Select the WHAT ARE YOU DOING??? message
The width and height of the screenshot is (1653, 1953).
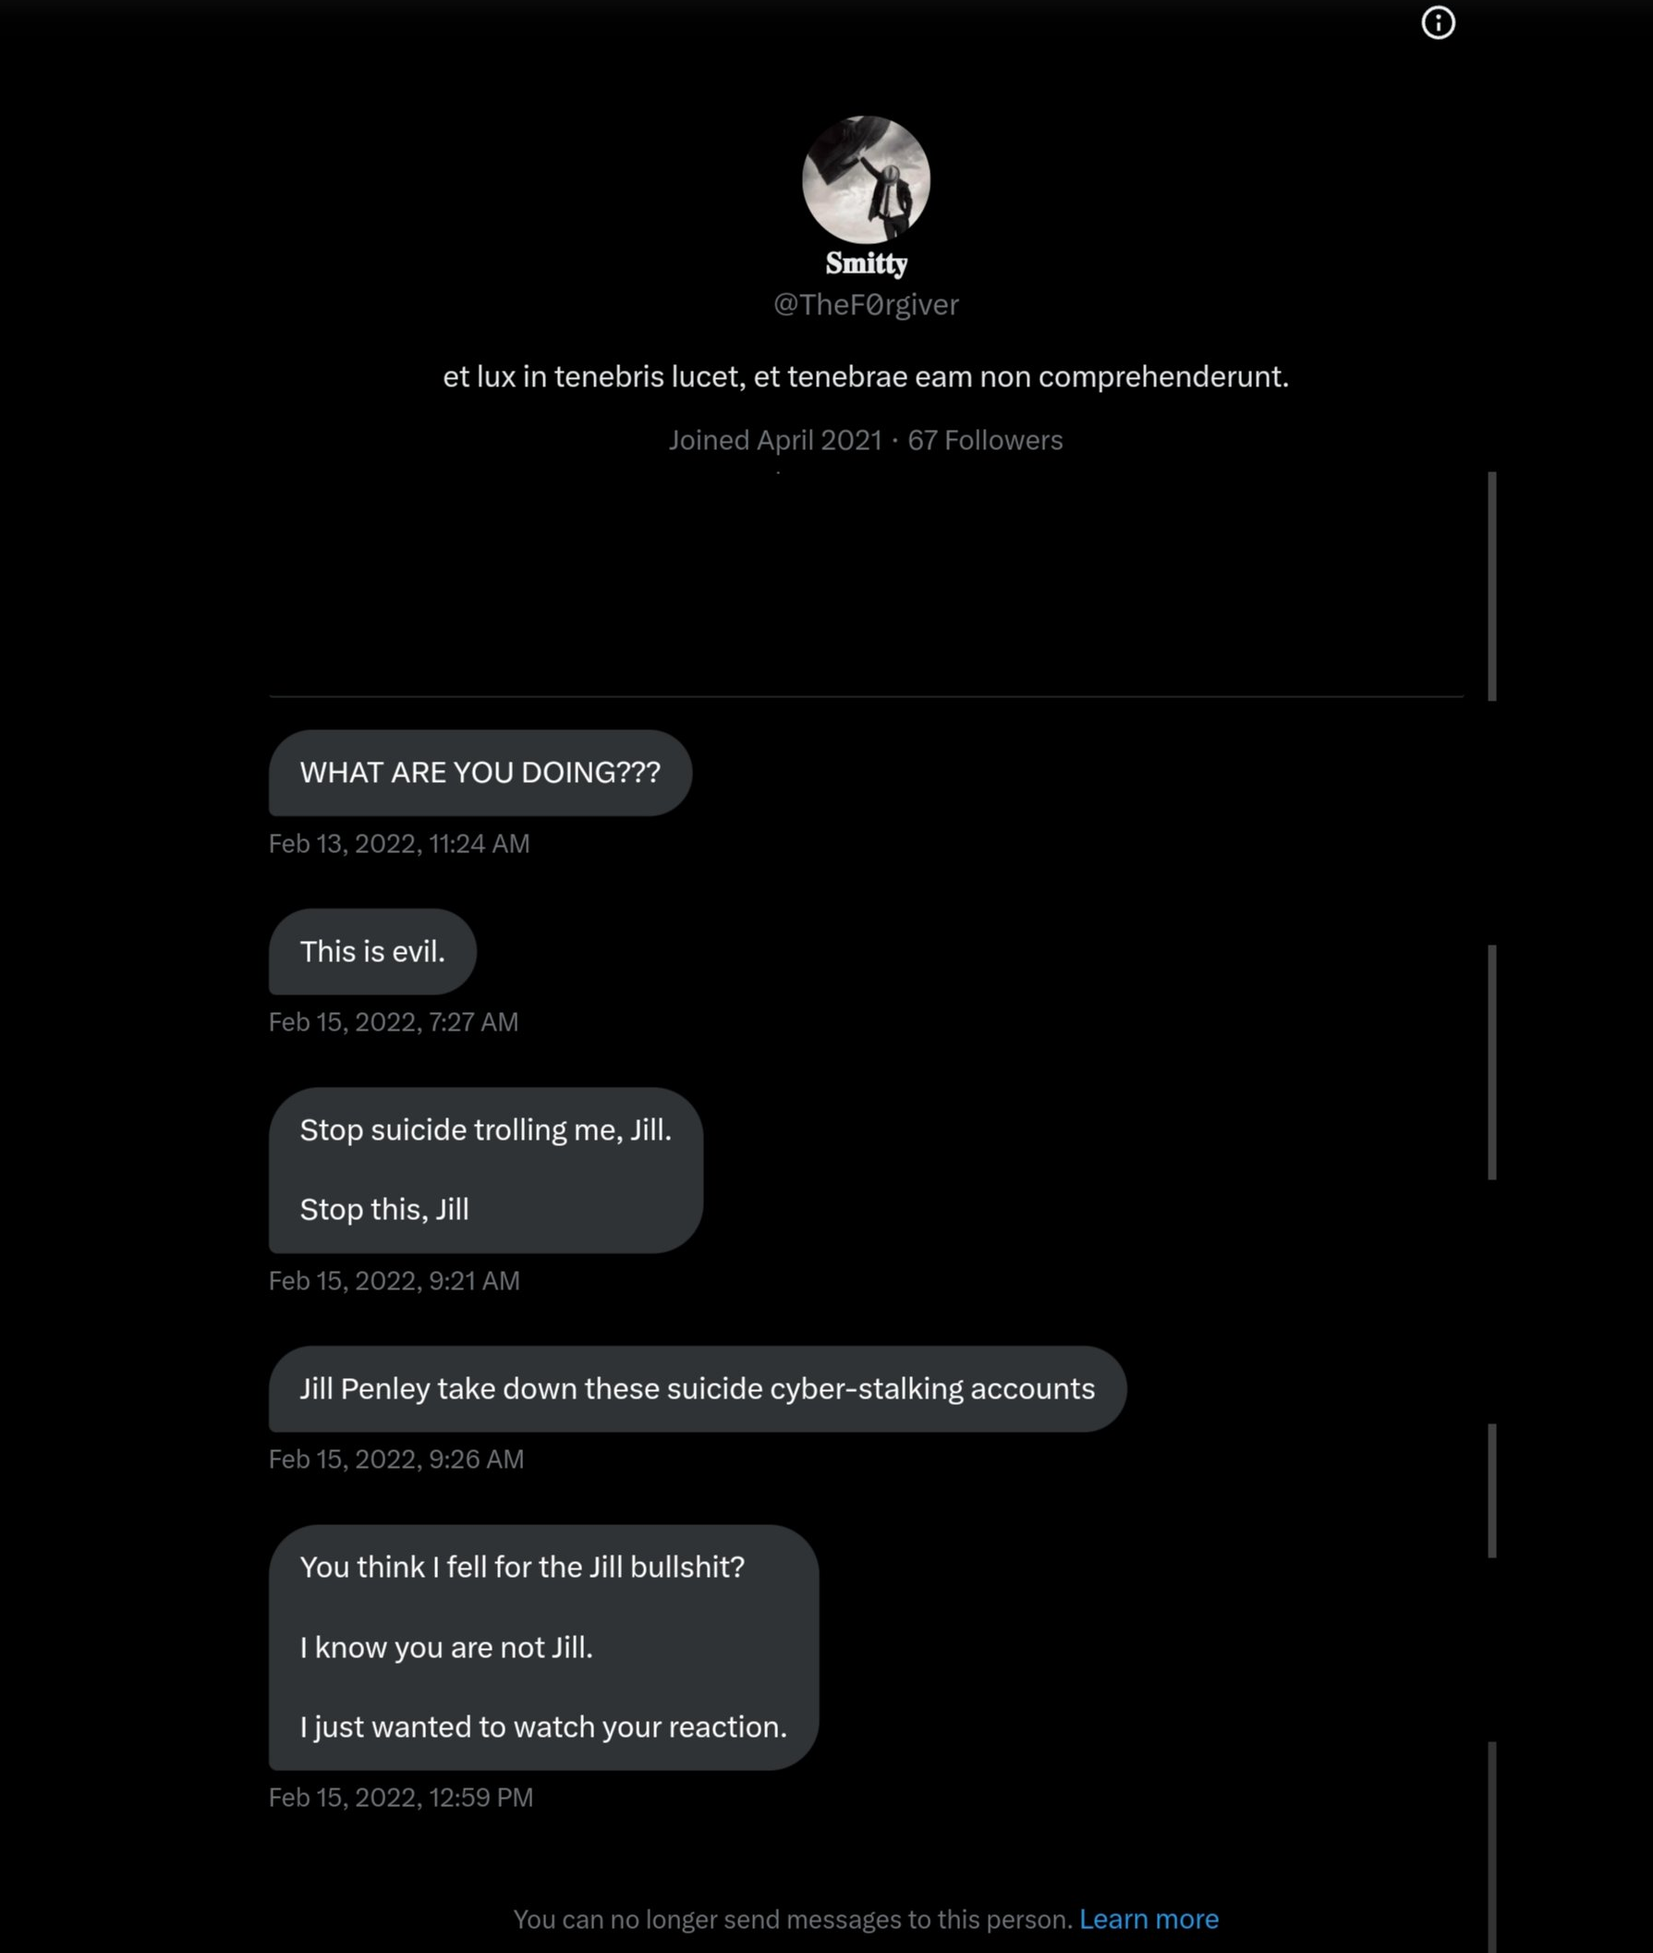click(x=480, y=772)
